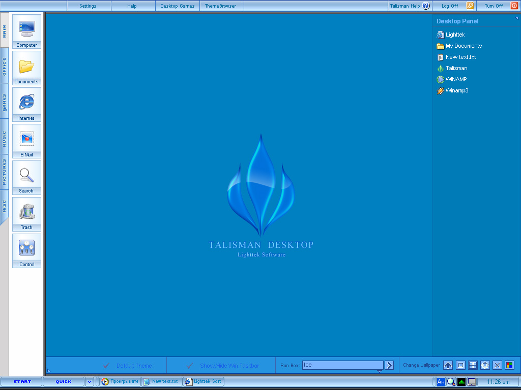Switch to the MISC side tab
The image size is (521, 390).
tap(4, 207)
